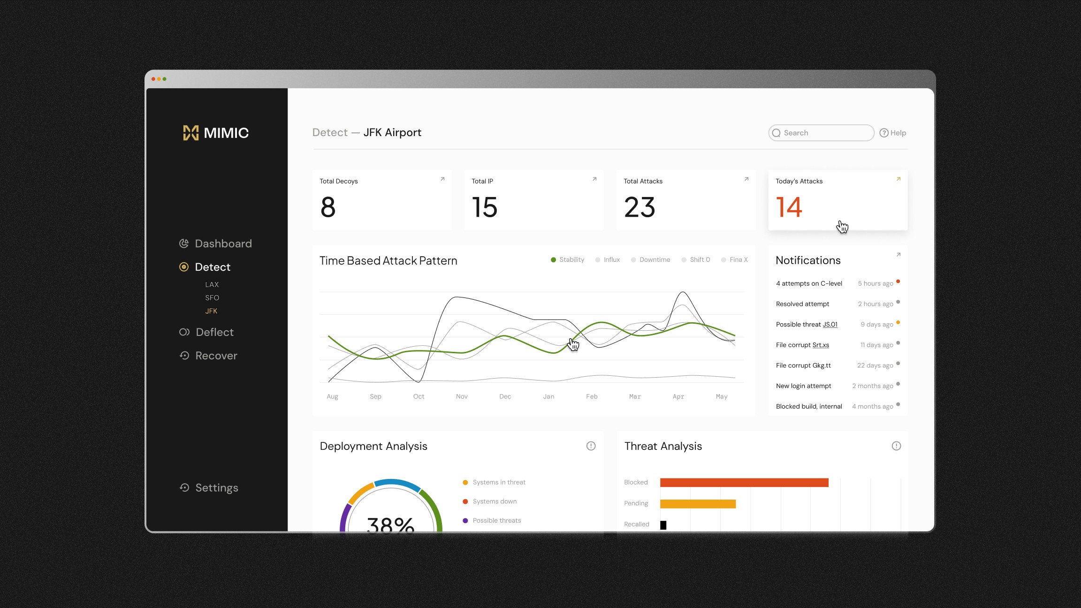Click the MIMIC logo icon

tap(190, 133)
